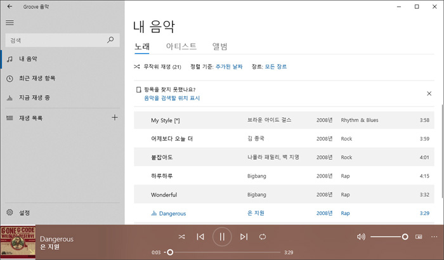Click the song list vertical scrollbar
444x260 pixels.
[x=442, y=152]
